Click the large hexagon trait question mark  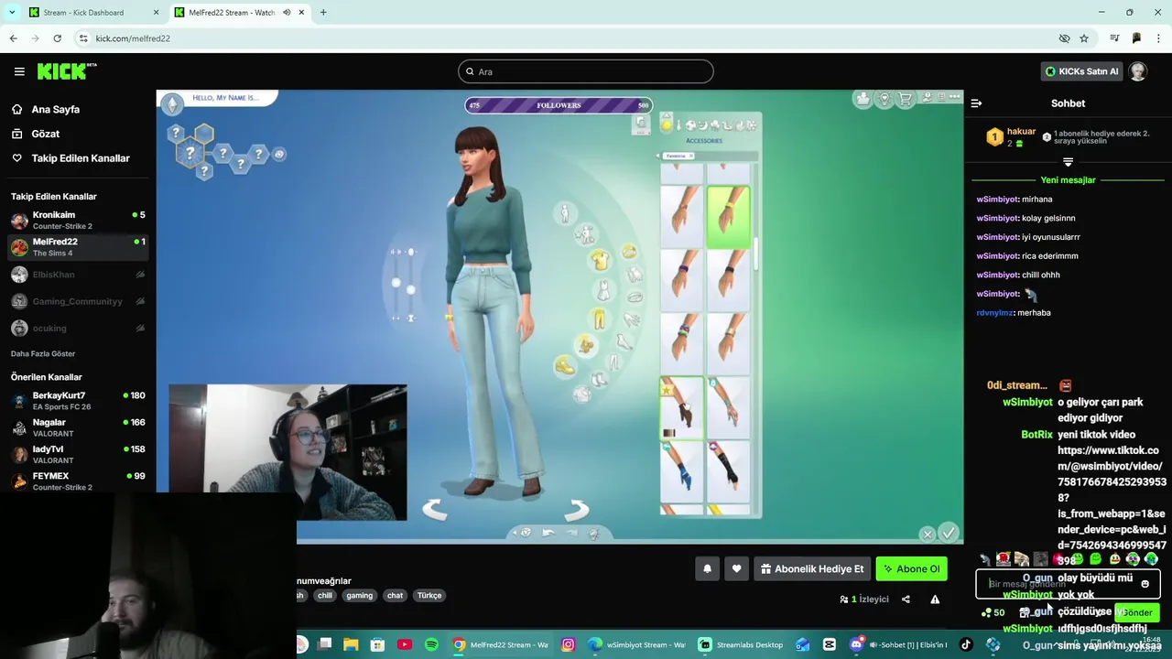[x=191, y=154]
